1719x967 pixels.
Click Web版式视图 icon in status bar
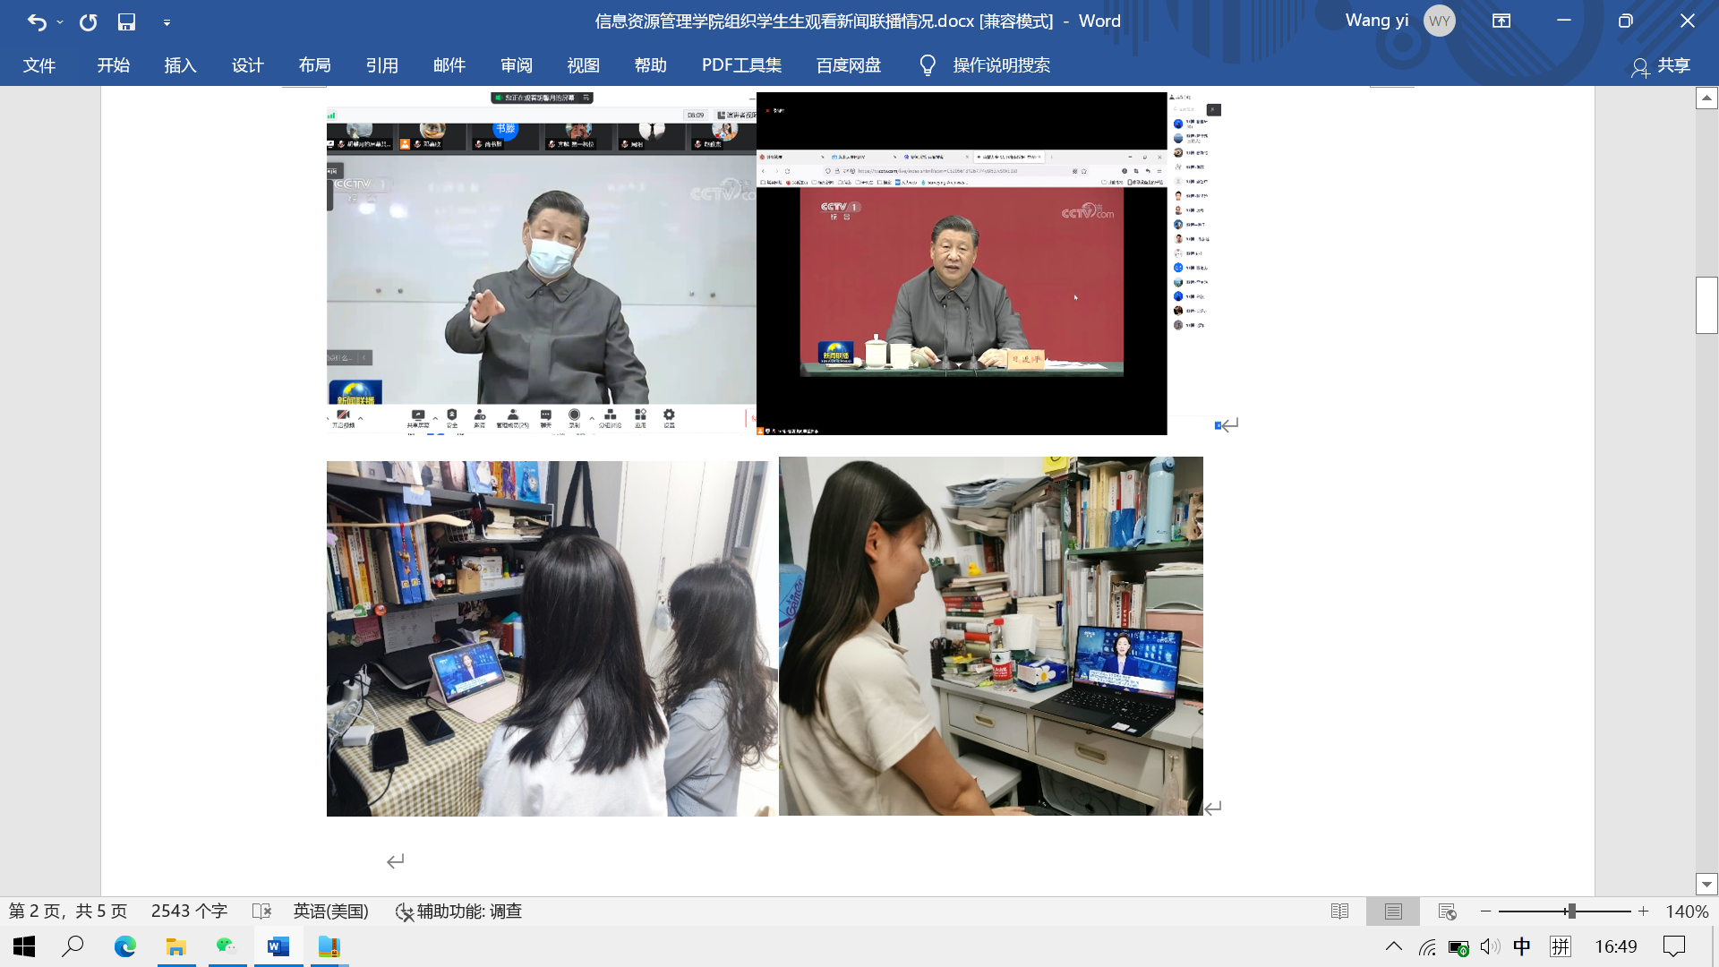1446,911
